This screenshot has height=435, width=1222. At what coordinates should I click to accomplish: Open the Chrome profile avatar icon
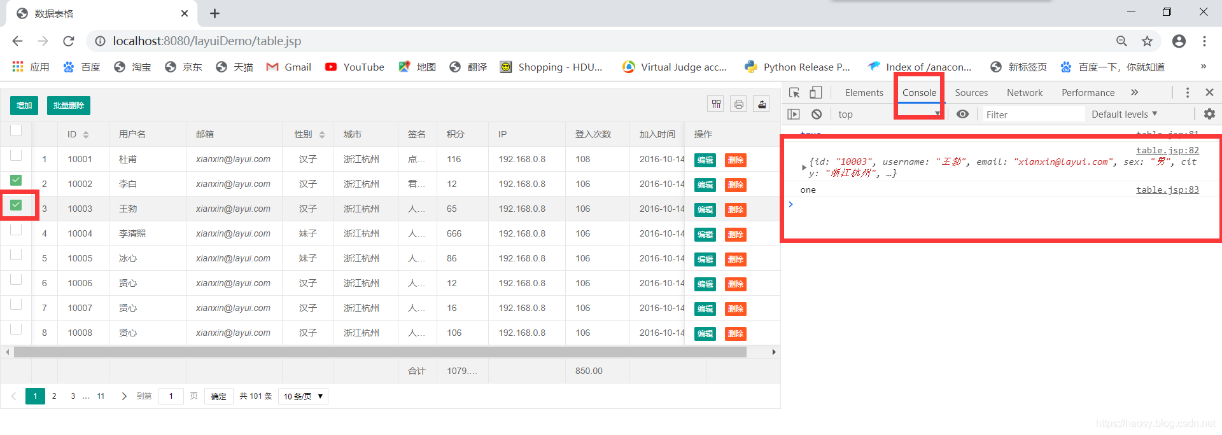coord(1179,41)
